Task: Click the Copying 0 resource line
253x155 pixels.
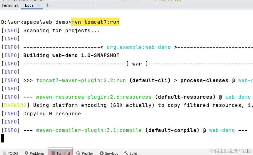Action: 52,114
